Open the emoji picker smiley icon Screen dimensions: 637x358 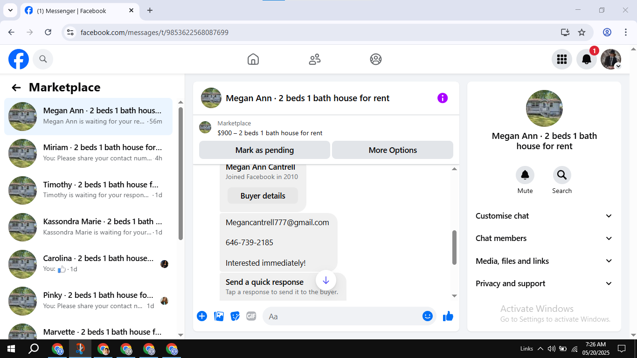click(428, 316)
